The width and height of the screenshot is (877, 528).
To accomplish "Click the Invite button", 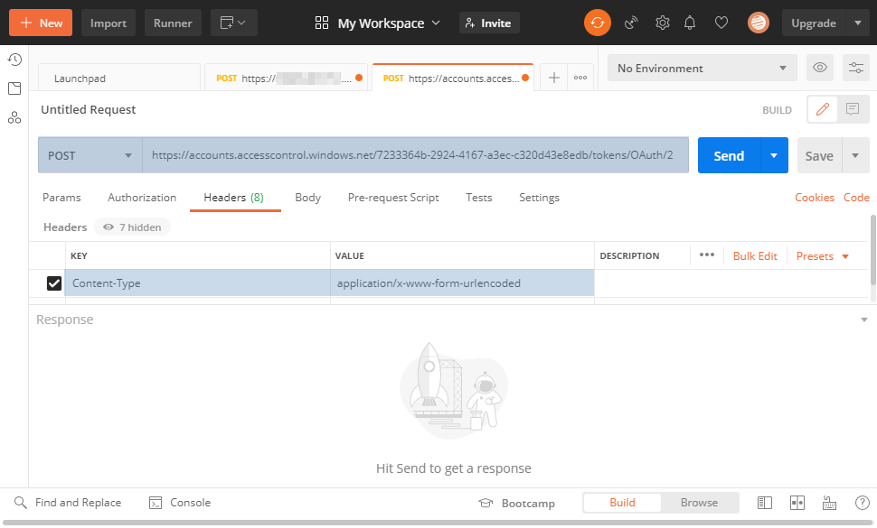I will 489,23.
